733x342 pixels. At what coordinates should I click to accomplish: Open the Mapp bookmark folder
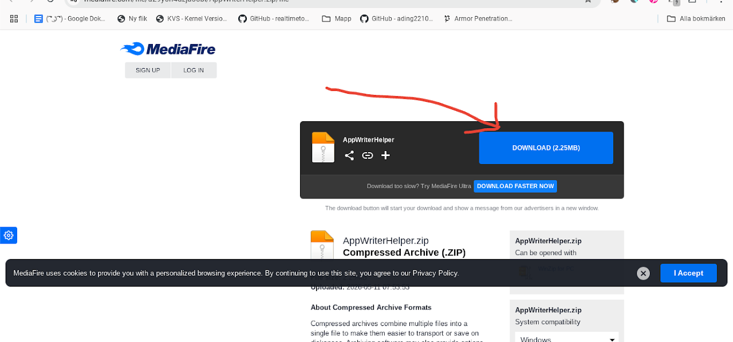pos(337,19)
